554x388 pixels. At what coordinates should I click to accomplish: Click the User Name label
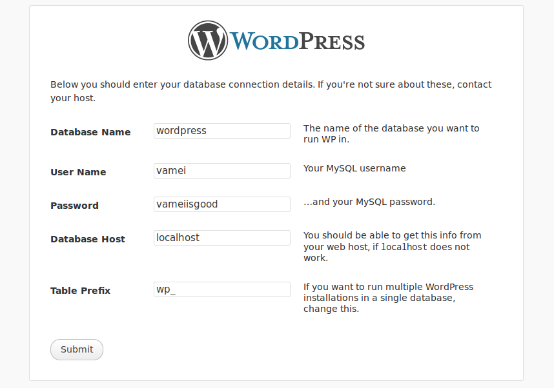77,172
